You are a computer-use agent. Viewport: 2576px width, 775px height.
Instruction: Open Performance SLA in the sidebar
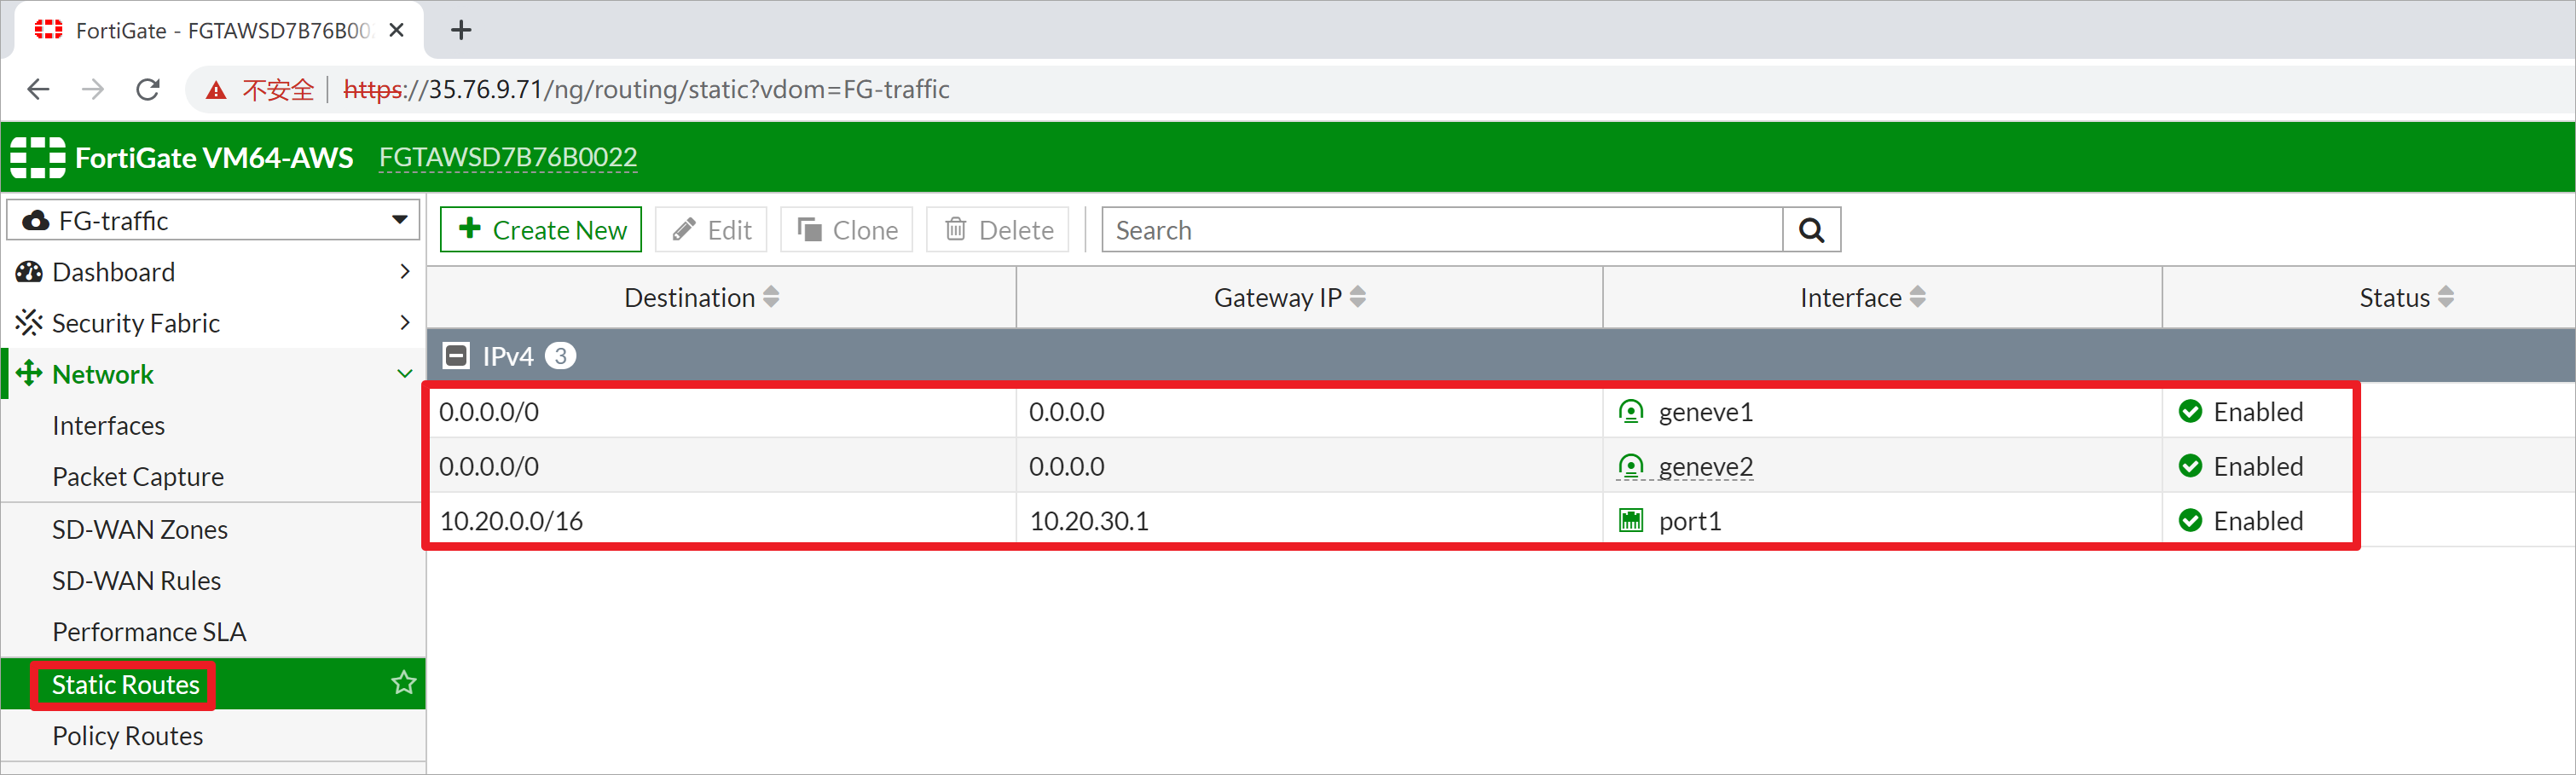click(149, 632)
